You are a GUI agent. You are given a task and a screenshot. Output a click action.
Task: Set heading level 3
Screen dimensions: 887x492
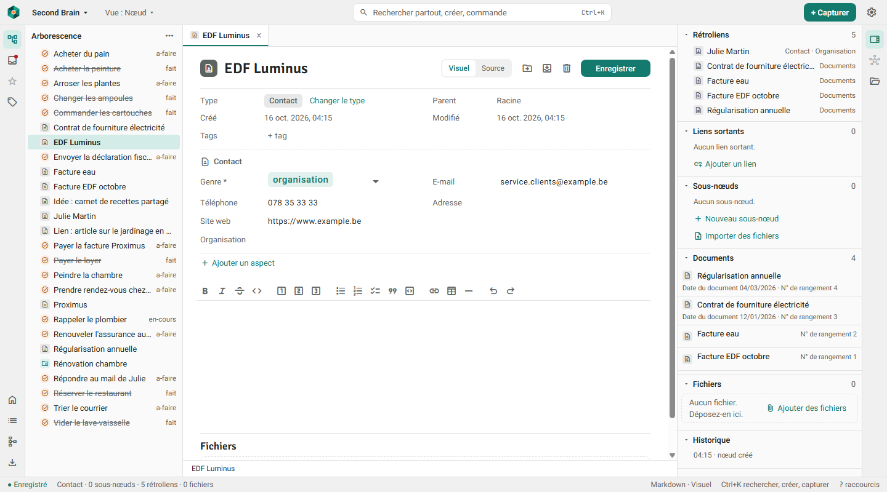316,291
